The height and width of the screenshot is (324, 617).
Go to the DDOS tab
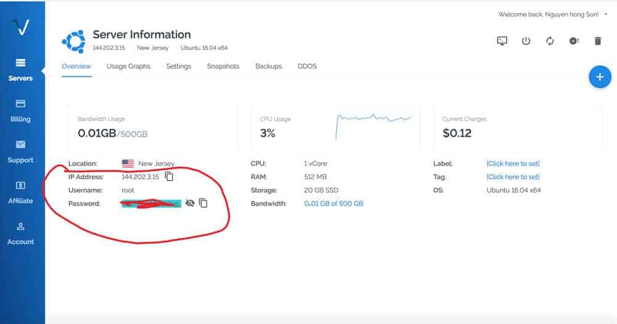point(307,67)
